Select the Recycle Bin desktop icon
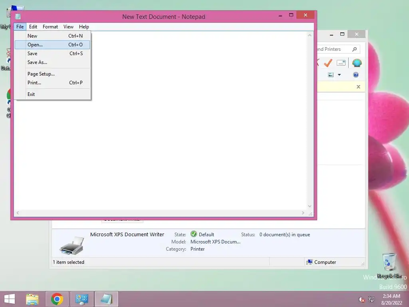 coord(389,266)
